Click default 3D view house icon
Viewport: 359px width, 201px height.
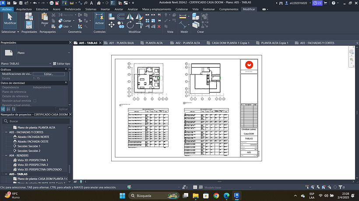tap(99, 3)
